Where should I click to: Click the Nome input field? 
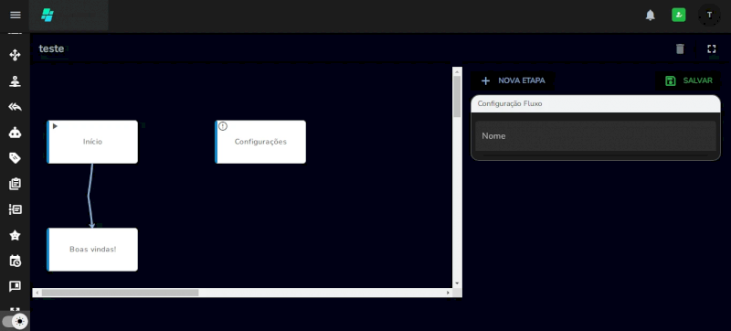point(596,136)
